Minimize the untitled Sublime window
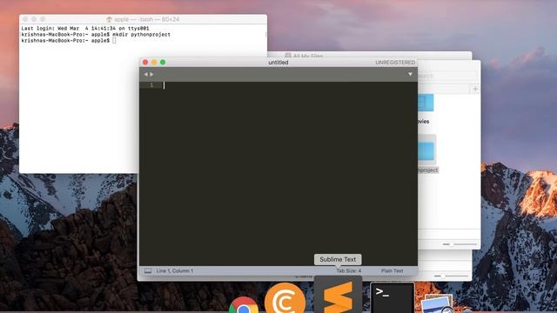The width and height of the screenshot is (557, 313). point(154,62)
